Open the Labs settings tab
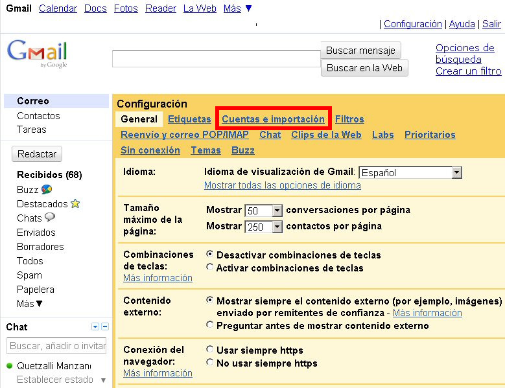The width and height of the screenshot is (505, 388). pyautogui.click(x=383, y=135)
